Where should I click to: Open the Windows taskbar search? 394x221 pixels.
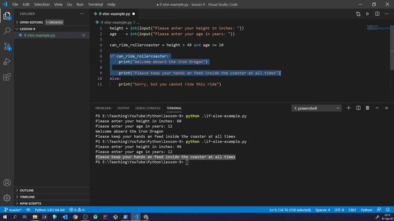[15, 217]
